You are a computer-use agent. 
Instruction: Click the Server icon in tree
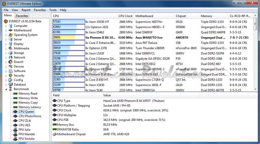[x=10, y=39]
